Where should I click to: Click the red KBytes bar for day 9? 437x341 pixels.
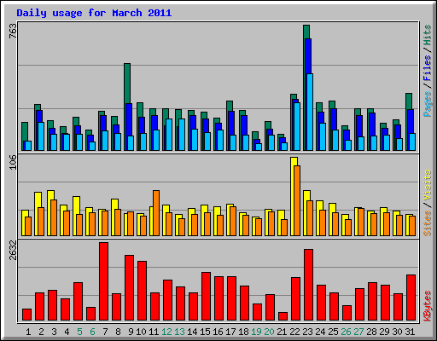(129, 287)
